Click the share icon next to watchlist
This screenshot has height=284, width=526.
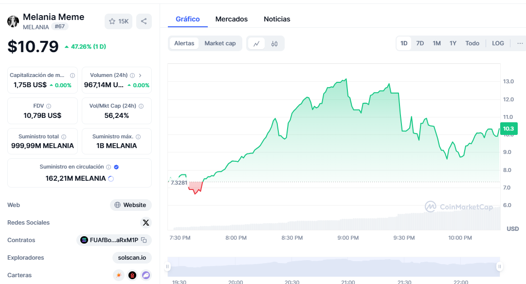pyautogui.click(x=144, y=21)
